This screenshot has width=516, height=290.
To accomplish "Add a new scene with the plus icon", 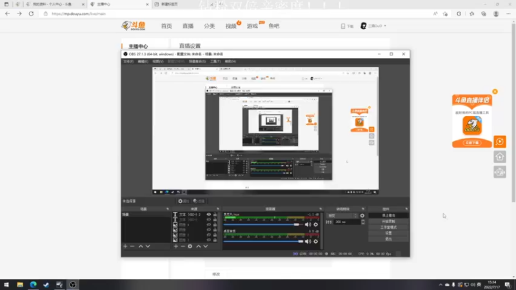I will tap(125, 246).
